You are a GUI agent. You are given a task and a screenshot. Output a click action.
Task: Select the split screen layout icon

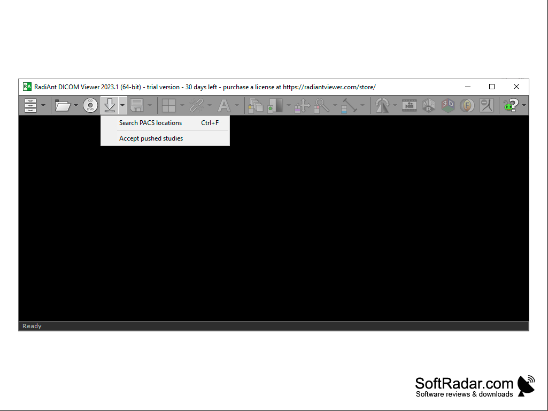(x=169, y=105)
